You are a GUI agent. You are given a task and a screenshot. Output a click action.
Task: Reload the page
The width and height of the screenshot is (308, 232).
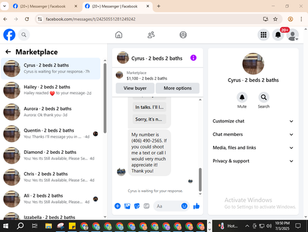(x=27, y=19)
